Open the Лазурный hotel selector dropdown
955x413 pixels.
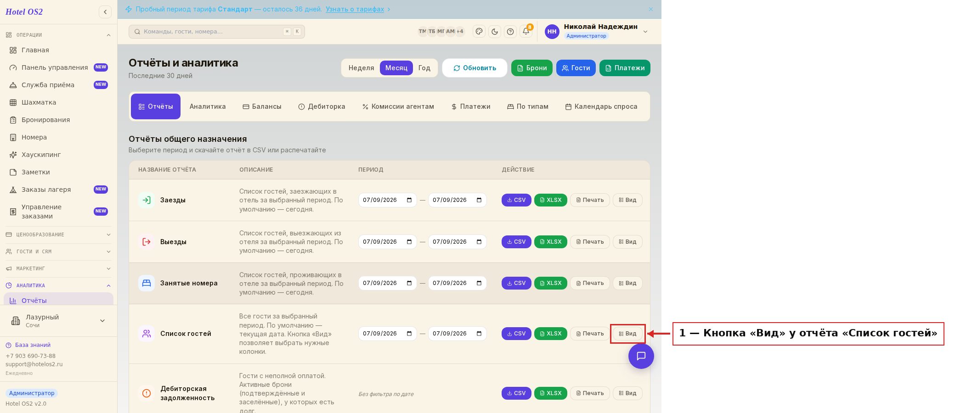[58, 321]
